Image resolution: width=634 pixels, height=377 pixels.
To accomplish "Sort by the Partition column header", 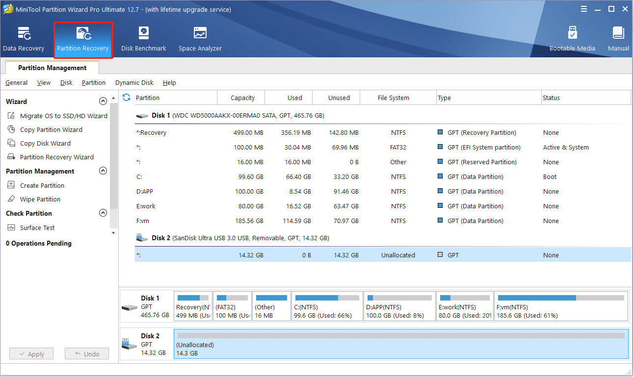I will pos(176,98).
